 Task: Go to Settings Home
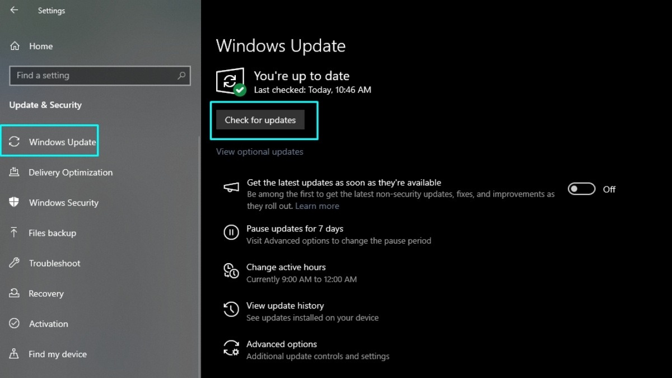click(41, 46)
